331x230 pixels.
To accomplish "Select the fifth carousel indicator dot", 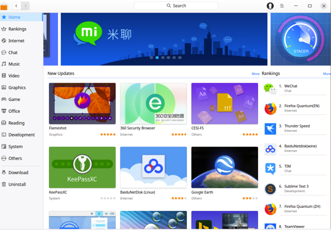I will [x=174, y=57].
